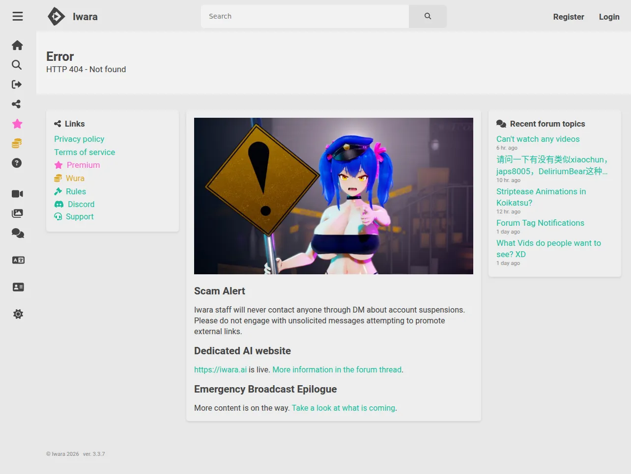The width and height of the screenshot is (631, 474).
Task: Open the hamburger menu
Action: [x=18, y=16]
